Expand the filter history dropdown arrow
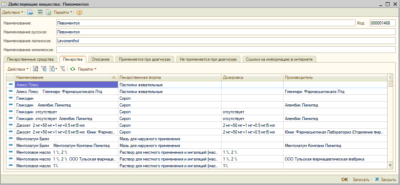 [56, 69]
